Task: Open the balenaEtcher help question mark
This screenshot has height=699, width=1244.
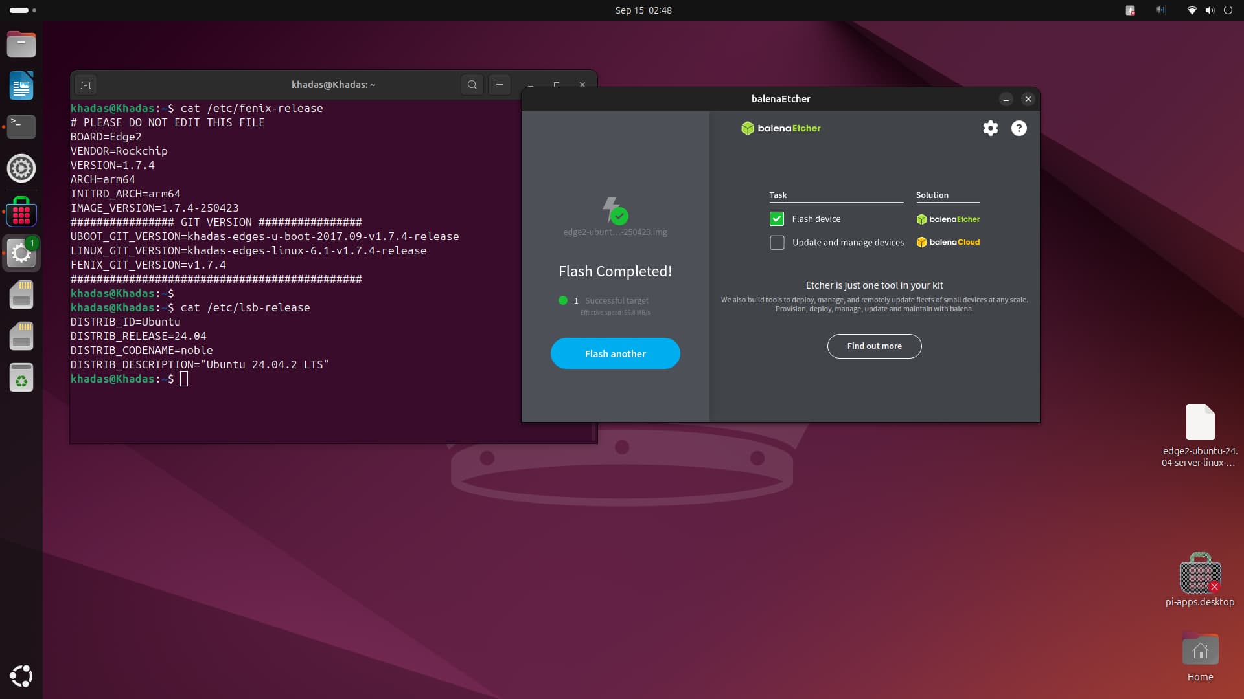Action: (x=1019, y=128)
